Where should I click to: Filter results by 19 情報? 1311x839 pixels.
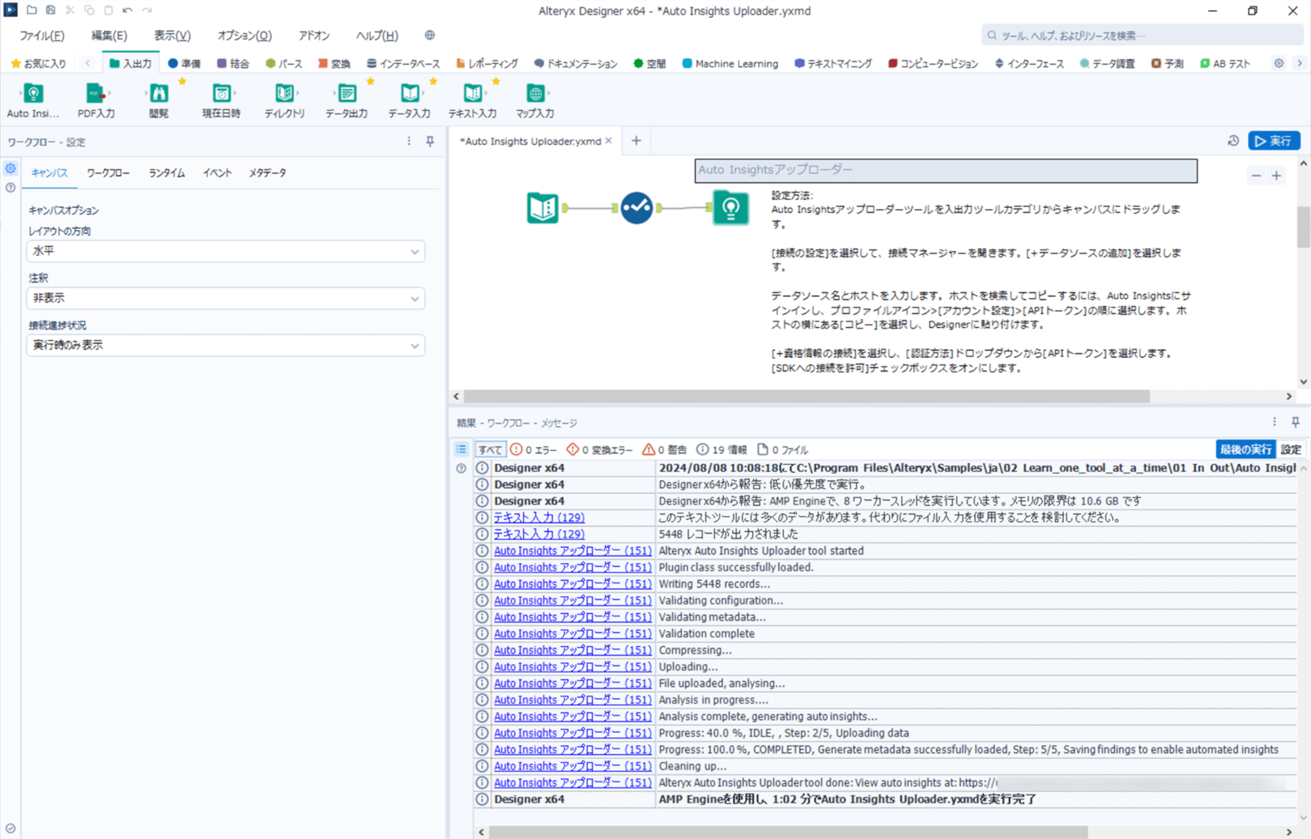[x=722, y=450]
